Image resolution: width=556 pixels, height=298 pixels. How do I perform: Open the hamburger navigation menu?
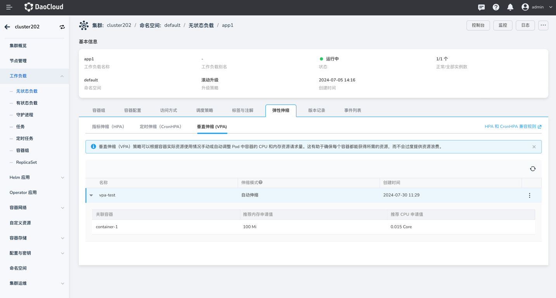pos(9,7)
